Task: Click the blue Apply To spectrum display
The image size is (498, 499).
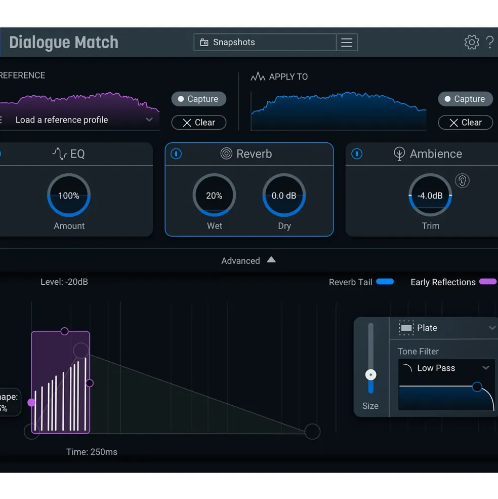Action: (x=339, y=111)
